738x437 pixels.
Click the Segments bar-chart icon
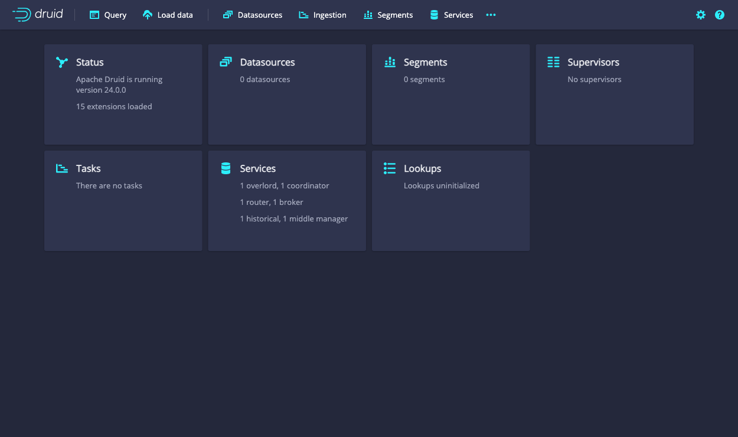click(369, 14)
